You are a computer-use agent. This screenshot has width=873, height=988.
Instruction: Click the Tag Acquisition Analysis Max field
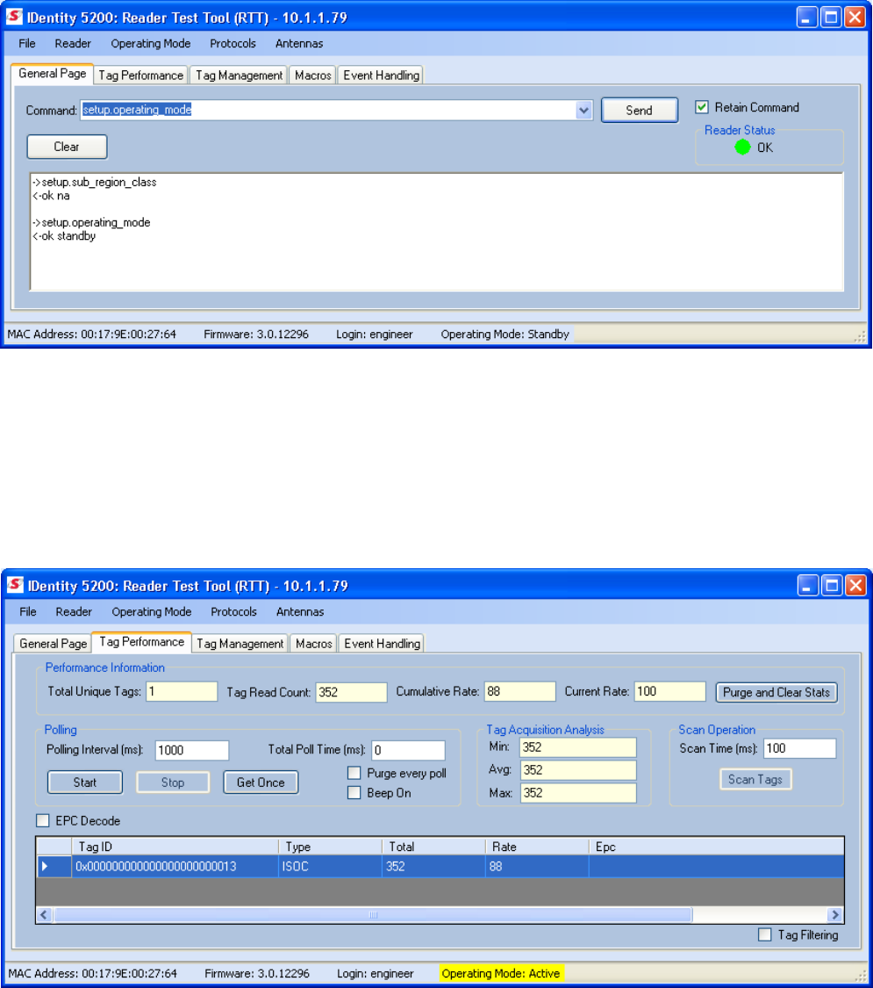578,793
